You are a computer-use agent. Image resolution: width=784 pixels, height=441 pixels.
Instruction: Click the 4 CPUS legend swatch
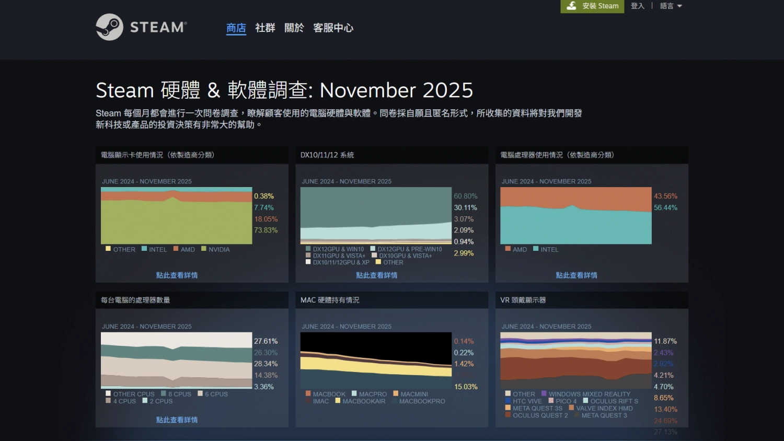pyautogui.click(x=108, y=400)
